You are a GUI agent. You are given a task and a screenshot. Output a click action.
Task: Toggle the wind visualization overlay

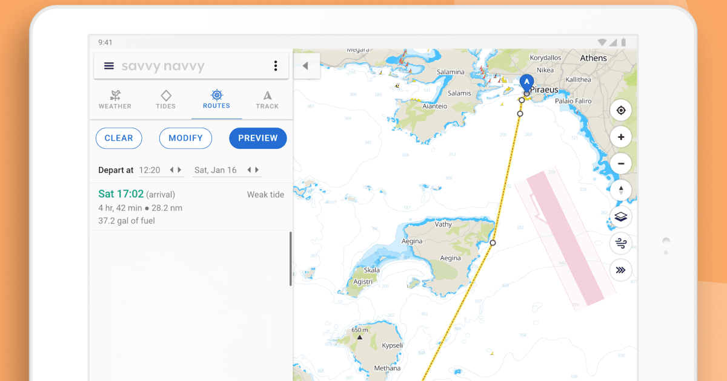tap(620, 243)
